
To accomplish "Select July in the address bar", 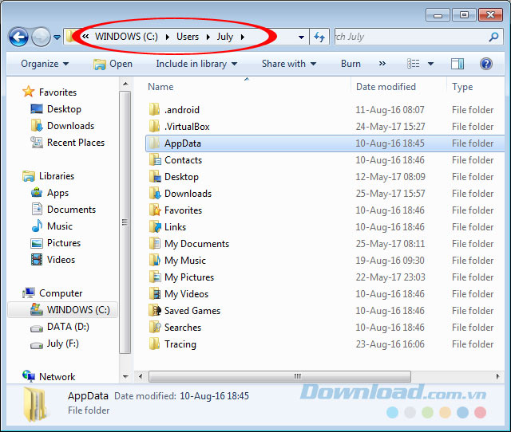I will tap(225, 37).
